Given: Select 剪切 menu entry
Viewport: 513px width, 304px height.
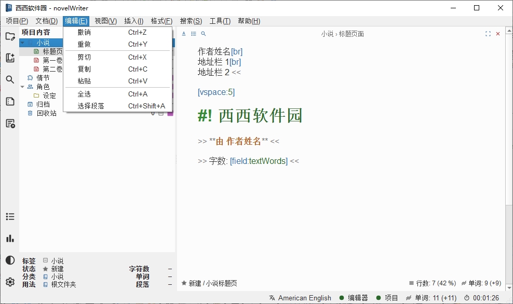Looking at the screenshot, I should click(118, 57).
